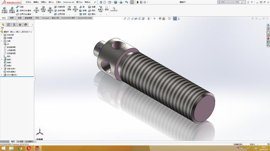Screen dimensions: 270x151
Task: Pick the Boundary Cut tool
Action: coord(60,14)
